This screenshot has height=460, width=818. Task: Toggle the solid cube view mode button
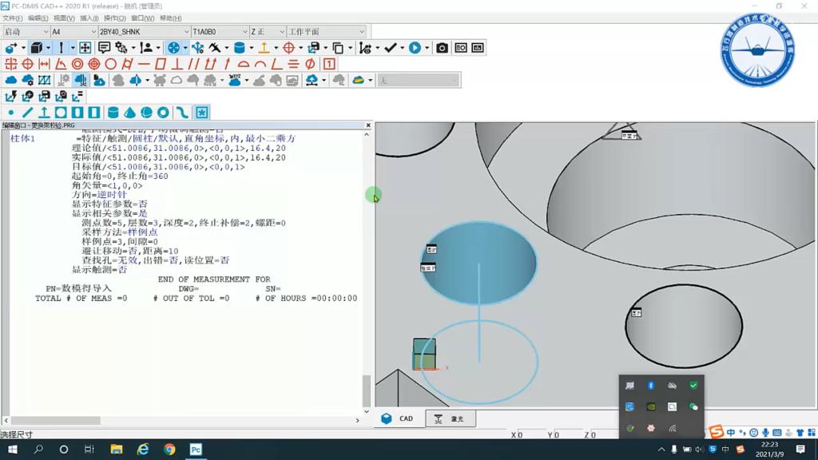click(37, 48)
